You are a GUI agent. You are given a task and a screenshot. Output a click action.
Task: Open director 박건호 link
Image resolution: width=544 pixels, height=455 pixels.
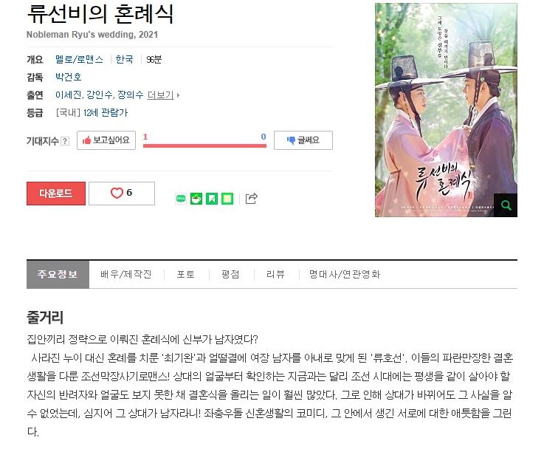click(69, 77)
